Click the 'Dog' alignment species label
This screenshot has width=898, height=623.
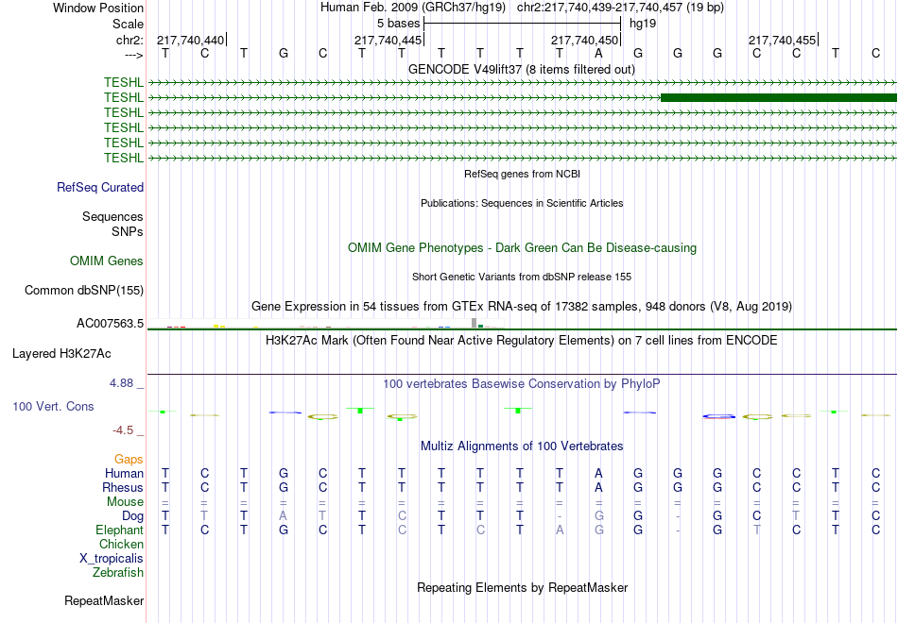pyautogui.click(x=132, y=516)
